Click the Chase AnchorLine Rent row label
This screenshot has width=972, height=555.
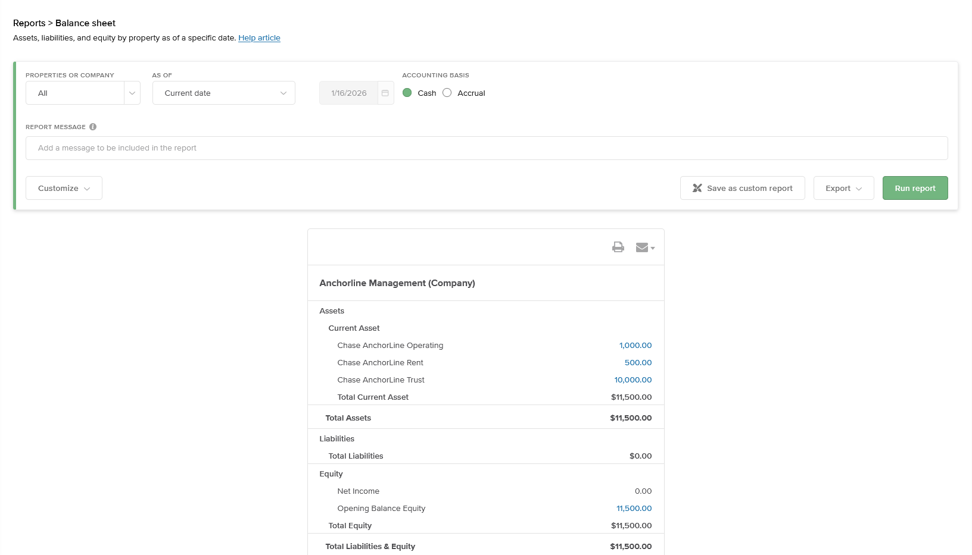[x=380, y=362]
